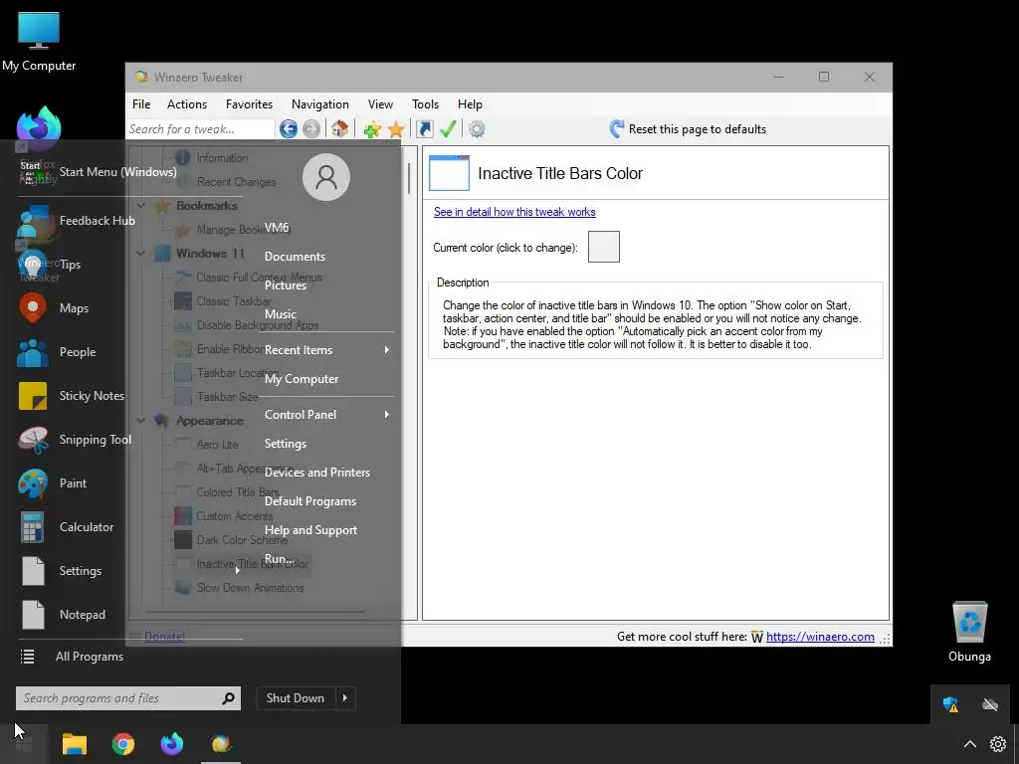Click Winaero Tweaker back navigation arrow
The image size is (1019, 764).
(288, 128)
